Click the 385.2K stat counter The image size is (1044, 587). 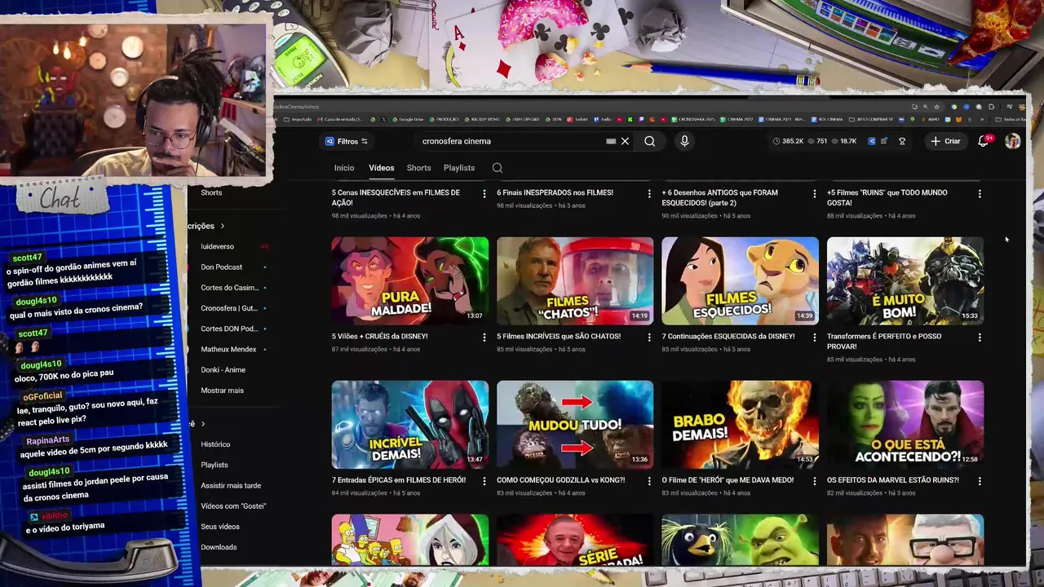(x=788, y=141)
